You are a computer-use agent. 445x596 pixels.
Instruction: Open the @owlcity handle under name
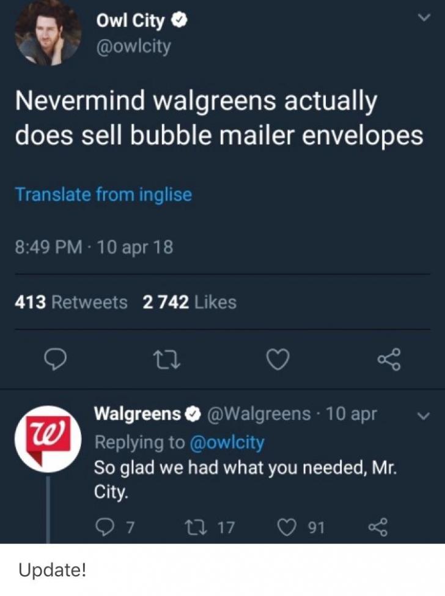(x=134, y=47)
